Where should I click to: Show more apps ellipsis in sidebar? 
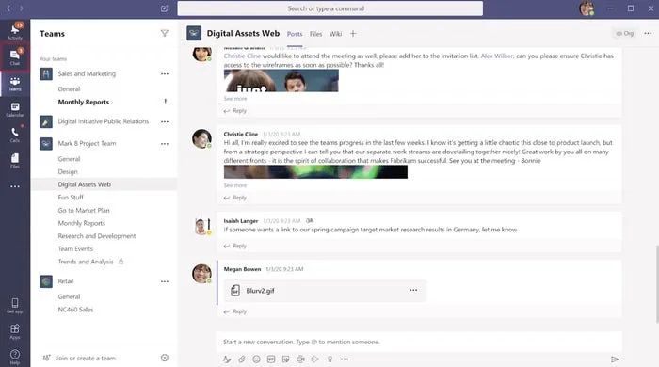click(15, 186)
